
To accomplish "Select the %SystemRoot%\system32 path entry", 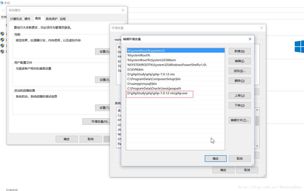I will point(175,50).
